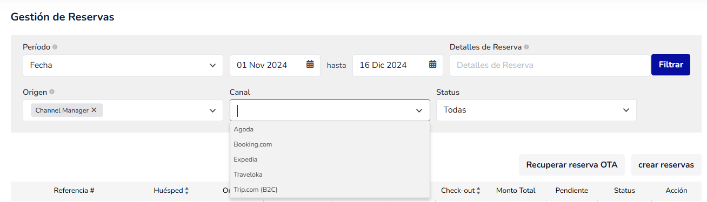Sort the table by Huésped arrows
This screenshot has width=707, height=202.
point(187,191)
